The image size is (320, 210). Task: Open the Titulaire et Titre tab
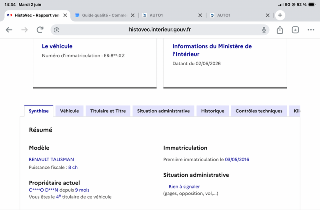[108, 111]
